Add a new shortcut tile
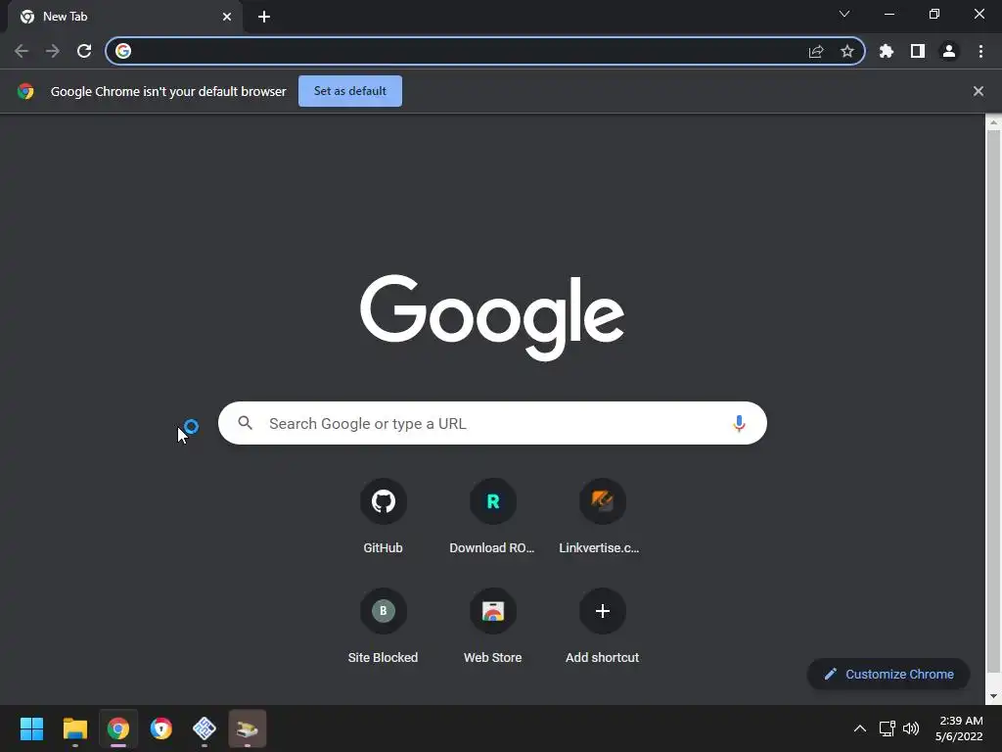The image size is (1002, 752). pos(602,626)
